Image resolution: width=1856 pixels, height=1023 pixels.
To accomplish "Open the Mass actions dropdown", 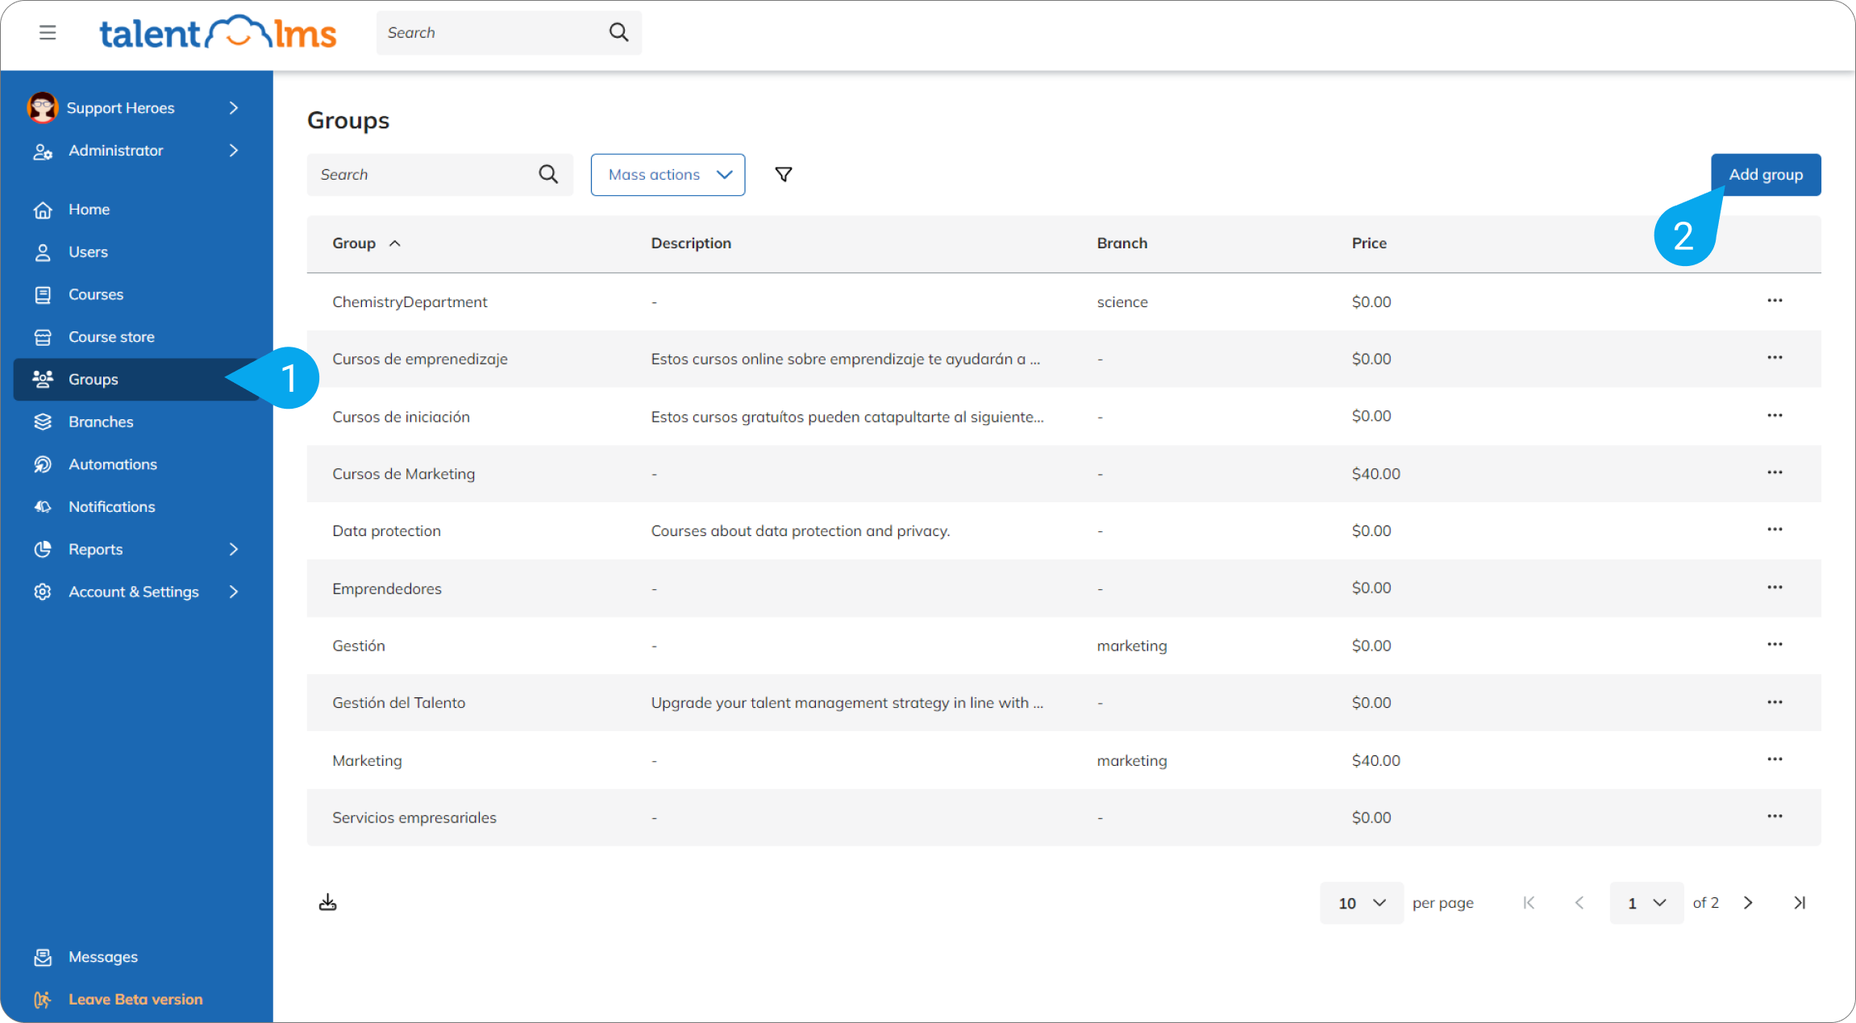I will 668,174.
